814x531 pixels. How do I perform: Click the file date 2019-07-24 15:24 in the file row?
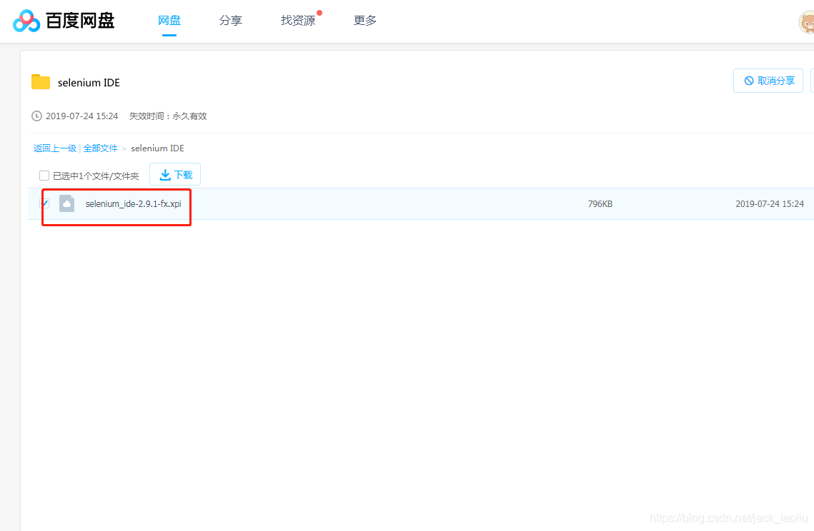[x=770, y=204]
